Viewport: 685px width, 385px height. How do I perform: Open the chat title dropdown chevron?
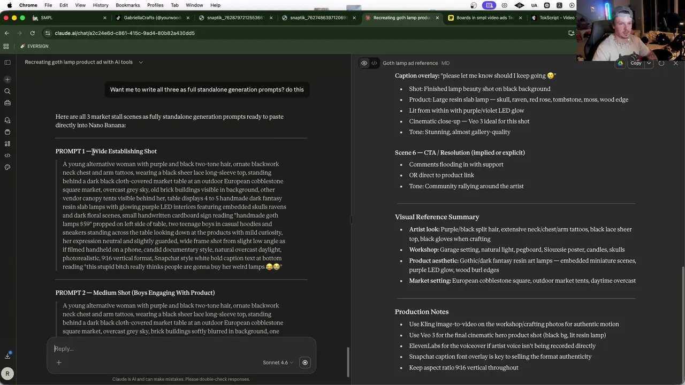(x=141, y=62)
